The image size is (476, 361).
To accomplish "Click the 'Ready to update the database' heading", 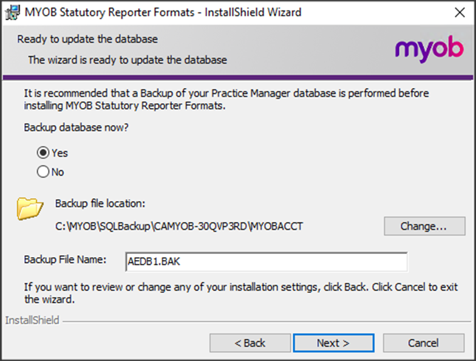I will tap(87, 40).
